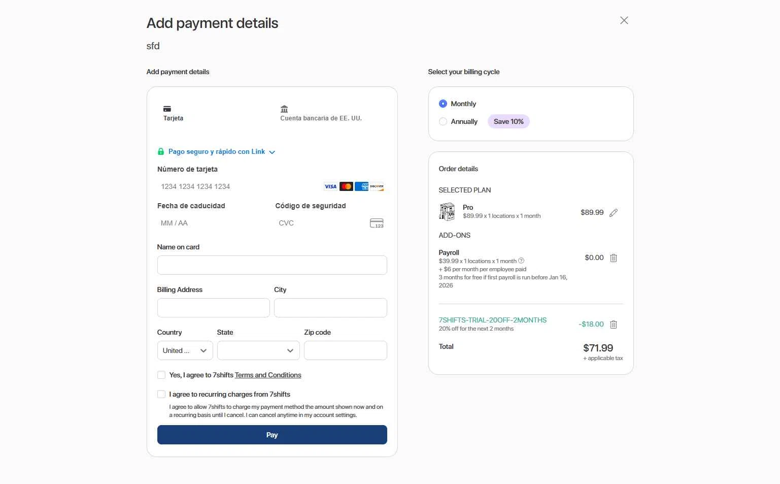Click the 'ADD-ONS' heading
Screen dimensions: 780x484
click(x=455, y=235)
